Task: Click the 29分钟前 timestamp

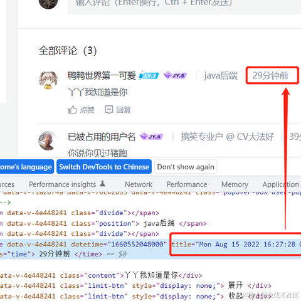Action: pyautogui.click(x=270, y=75)
